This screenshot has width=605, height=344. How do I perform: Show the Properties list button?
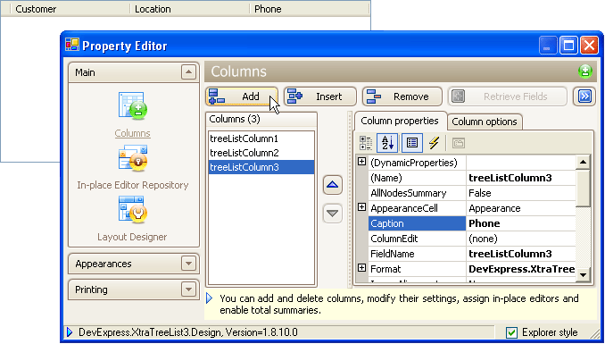[x=411, y=143]
